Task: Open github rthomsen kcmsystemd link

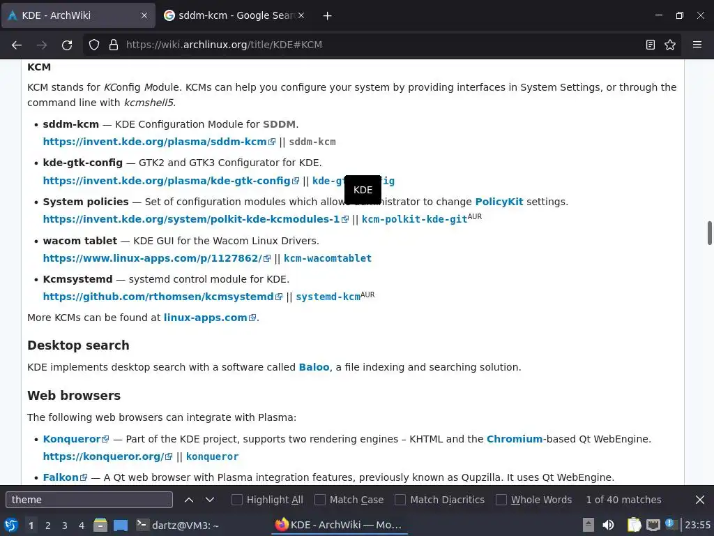Action: click(162, 297)
